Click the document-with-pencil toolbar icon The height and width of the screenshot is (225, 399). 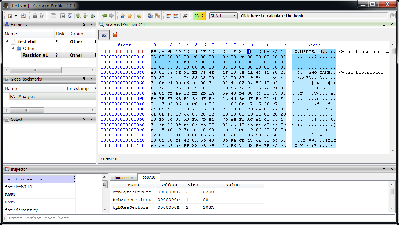[157, 16]
